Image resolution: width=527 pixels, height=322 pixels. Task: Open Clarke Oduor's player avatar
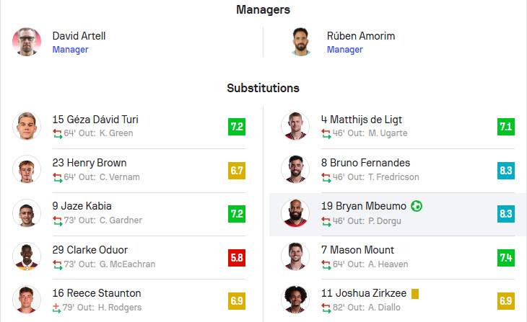tap(27, 256)
